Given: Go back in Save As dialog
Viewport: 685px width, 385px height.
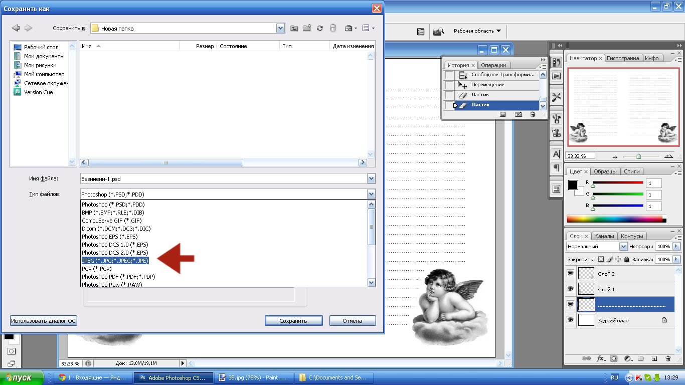Looking at the screenshot, I should [x=16, y=28].
